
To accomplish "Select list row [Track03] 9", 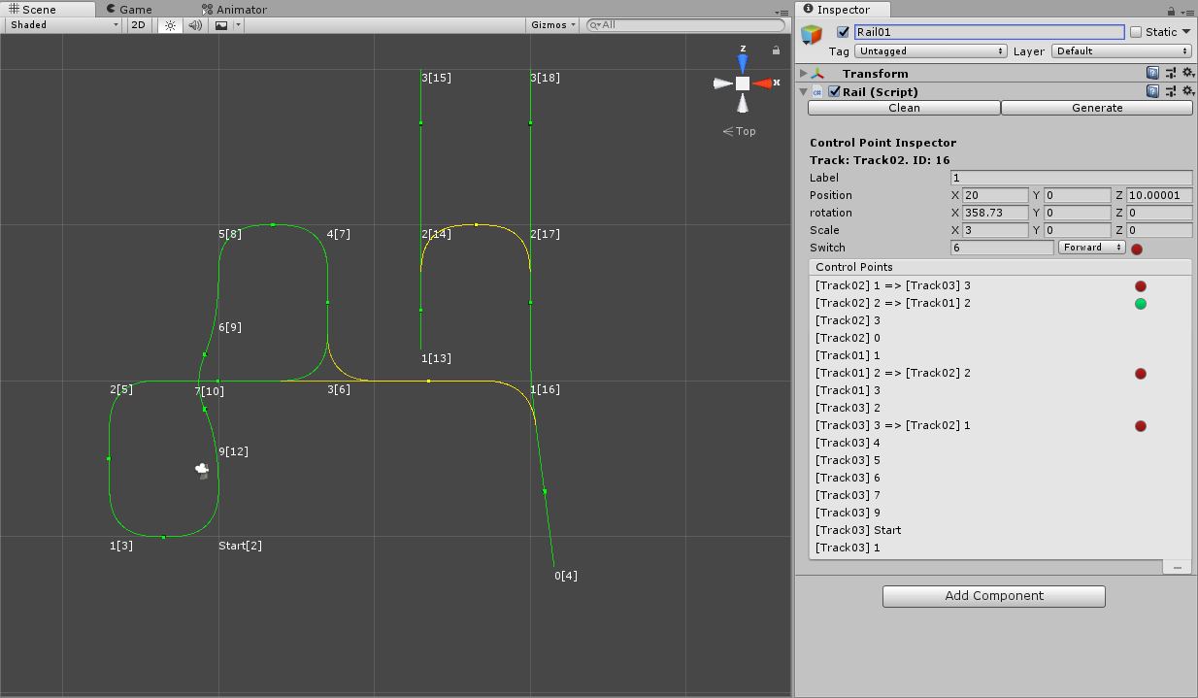I will pyautogui.click(x=1000, y=513).
